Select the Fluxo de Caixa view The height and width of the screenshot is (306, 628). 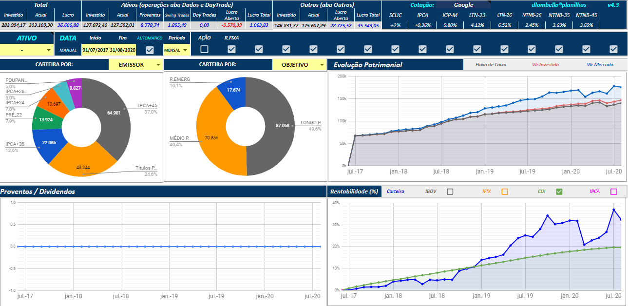pyautogui.click(x=490, y=65)
